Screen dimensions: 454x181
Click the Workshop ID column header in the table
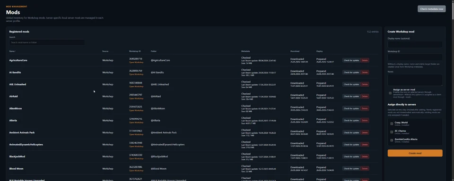135,51
